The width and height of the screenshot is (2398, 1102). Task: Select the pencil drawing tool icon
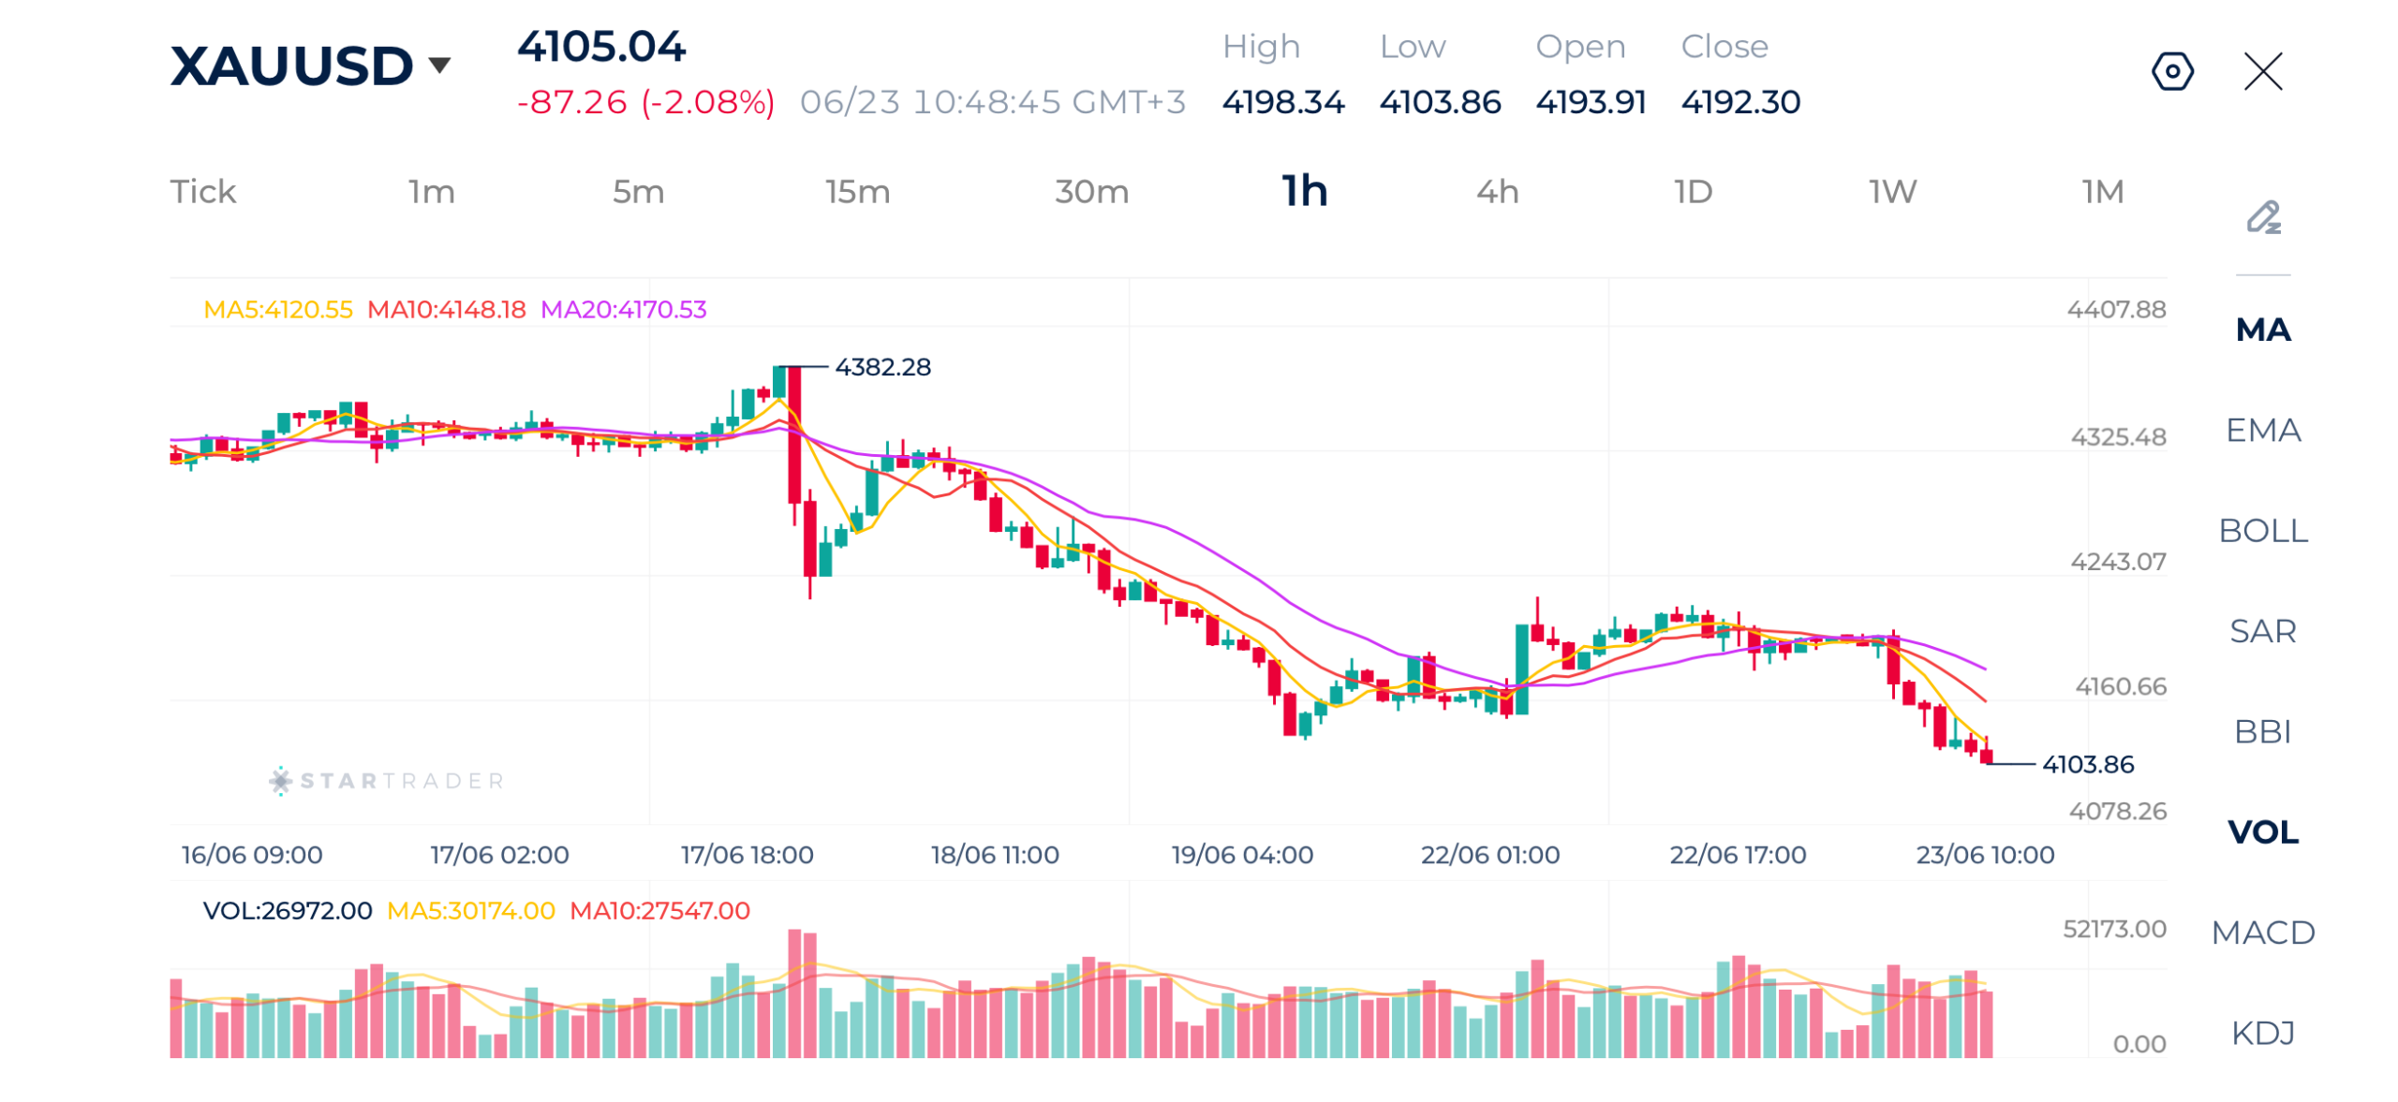2263,217
